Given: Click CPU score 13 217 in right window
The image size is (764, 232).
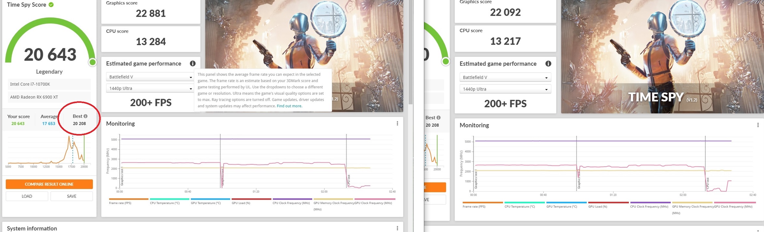Looking at the screenshot, I should (505, 41).
